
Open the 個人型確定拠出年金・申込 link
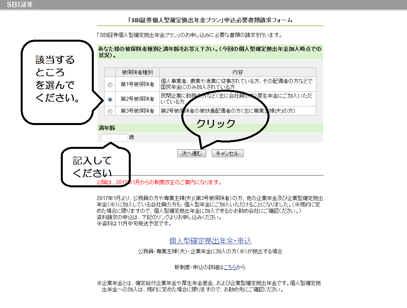click(x=210, y=241)
